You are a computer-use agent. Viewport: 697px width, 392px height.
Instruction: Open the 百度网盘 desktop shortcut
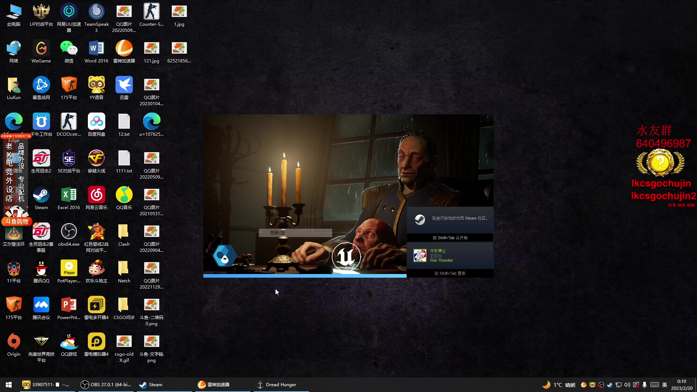click(x=97, y=125)
